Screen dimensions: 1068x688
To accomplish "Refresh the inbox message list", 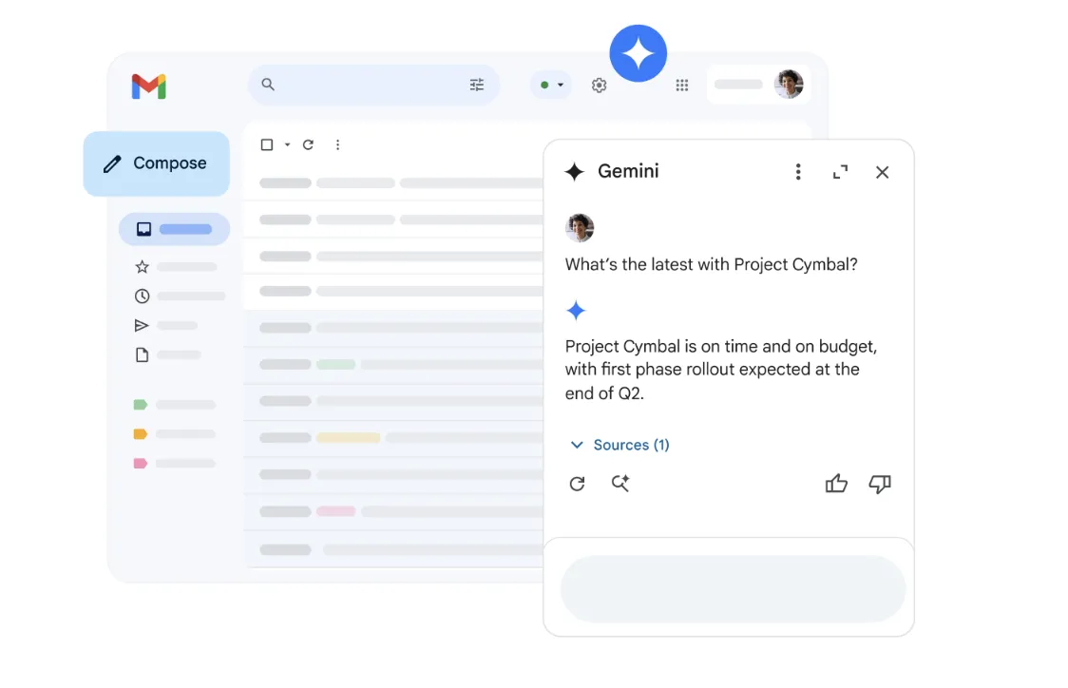I will click(308, 145).
